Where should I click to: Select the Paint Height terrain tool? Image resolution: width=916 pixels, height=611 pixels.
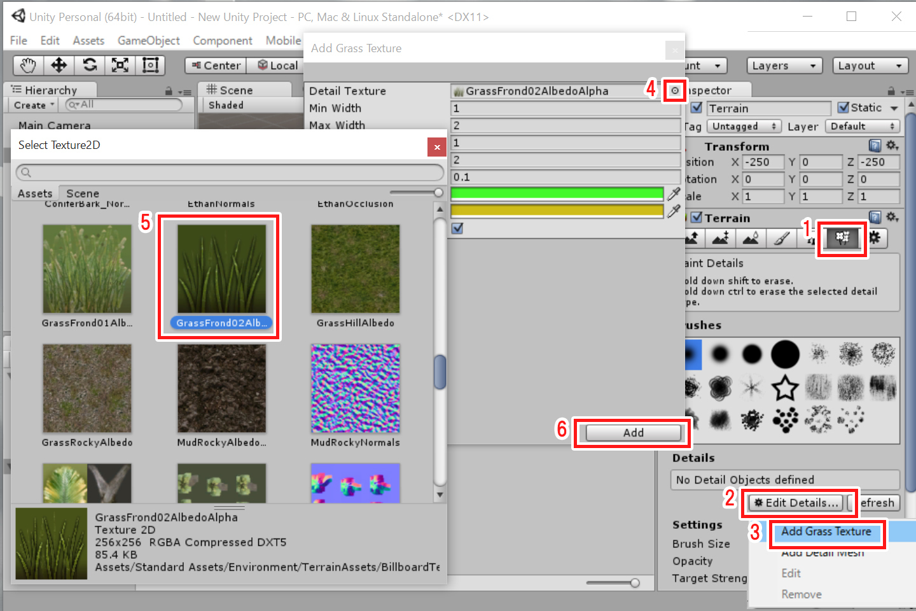[x=721, y=238]
